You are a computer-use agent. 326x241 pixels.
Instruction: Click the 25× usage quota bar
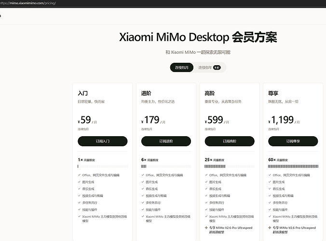click(230, 166)
